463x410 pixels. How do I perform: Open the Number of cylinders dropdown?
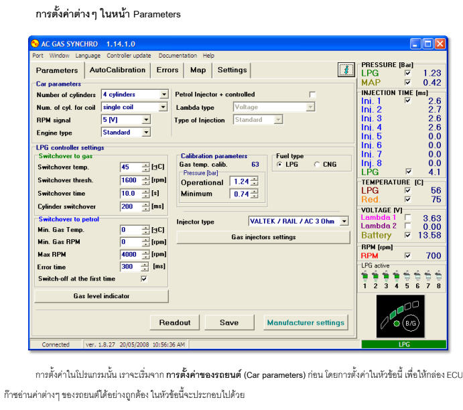pos(164,94)
